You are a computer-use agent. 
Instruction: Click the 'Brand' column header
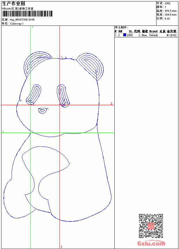click(x=153, y=31)
